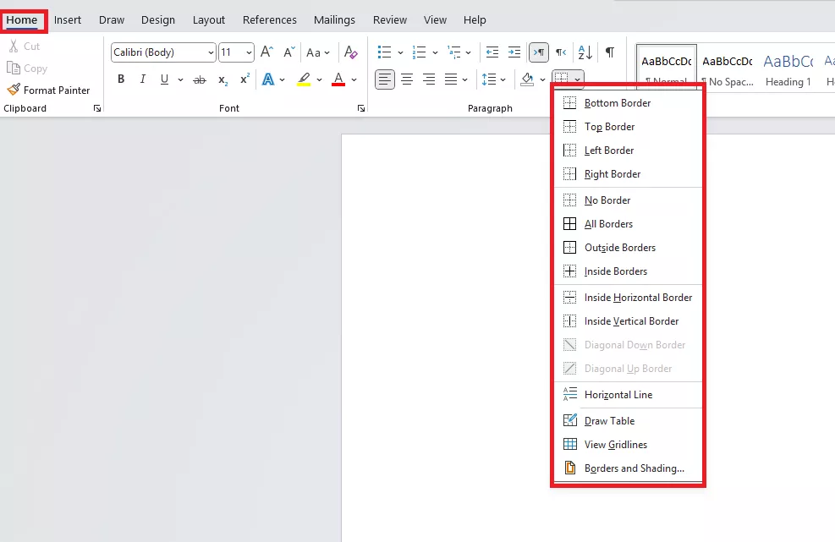Sort the selected text A to Z
This screenshot has height=542, width=835.
[x=585, y=52]
